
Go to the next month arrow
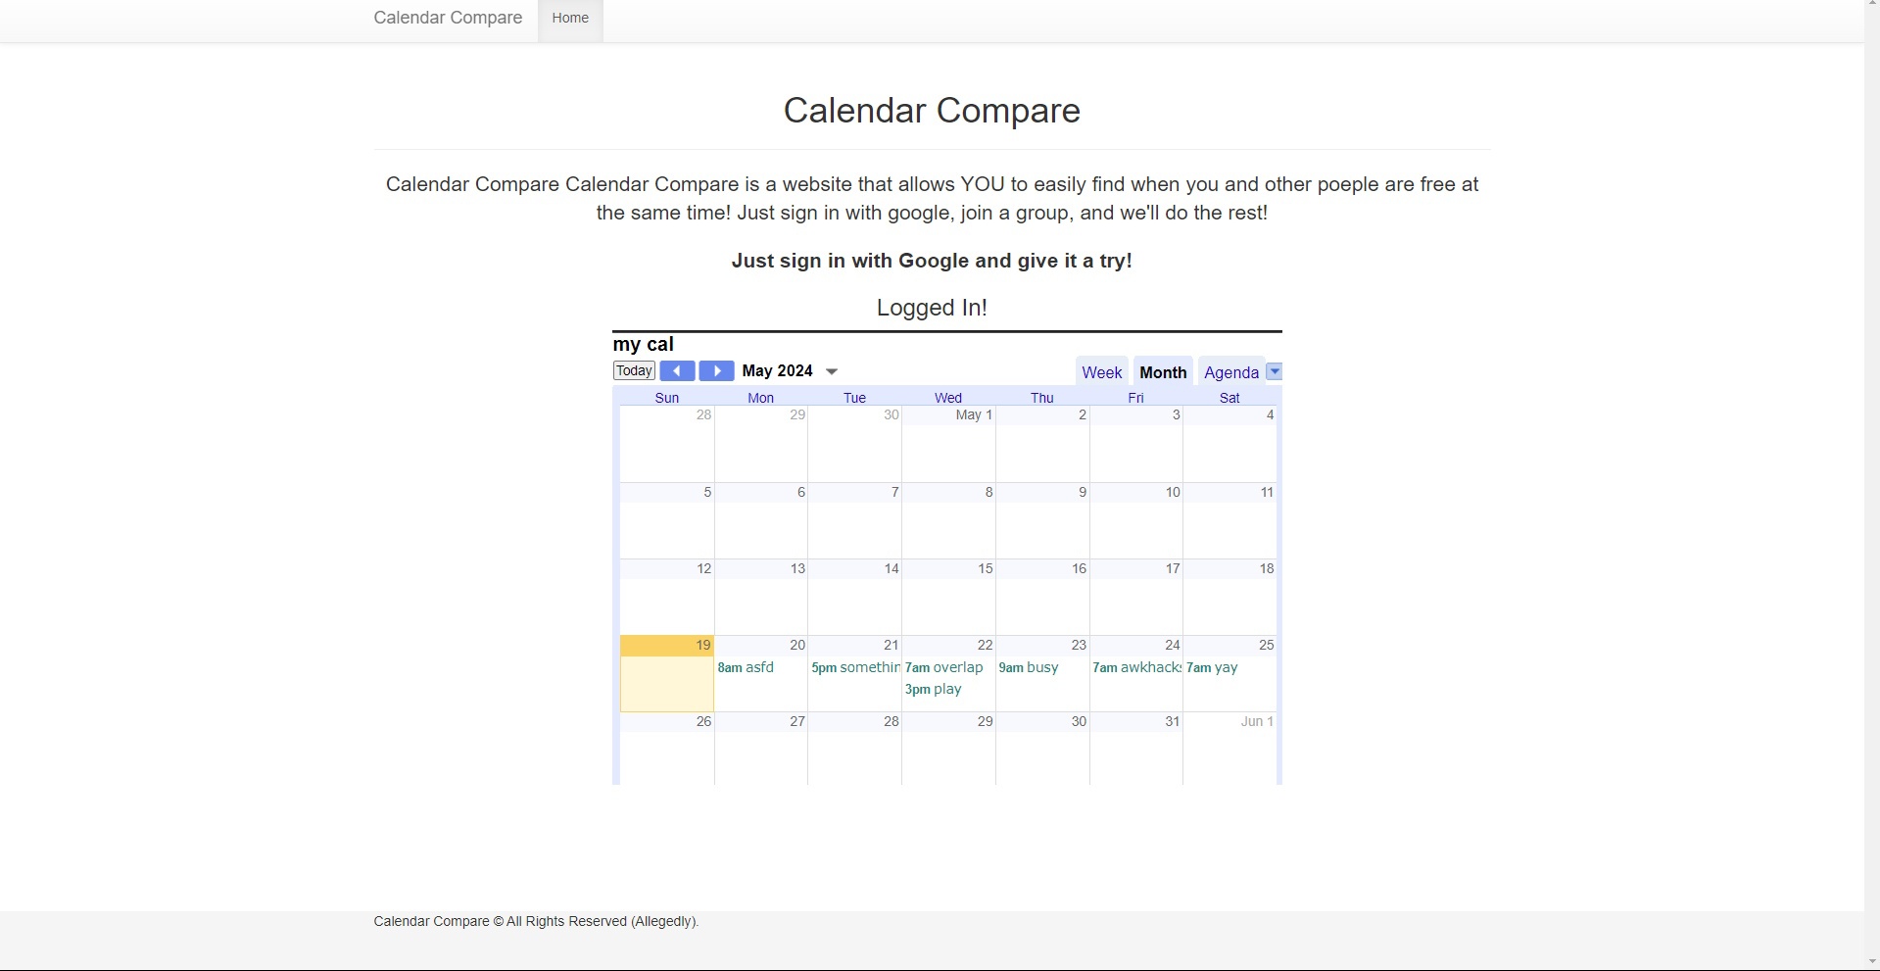[x=716, y=371]
